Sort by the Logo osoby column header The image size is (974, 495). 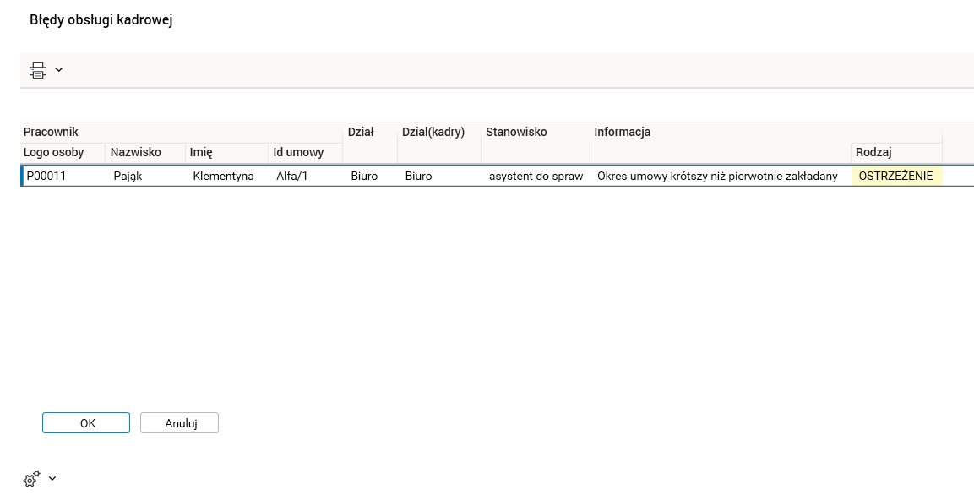(63, 153)
